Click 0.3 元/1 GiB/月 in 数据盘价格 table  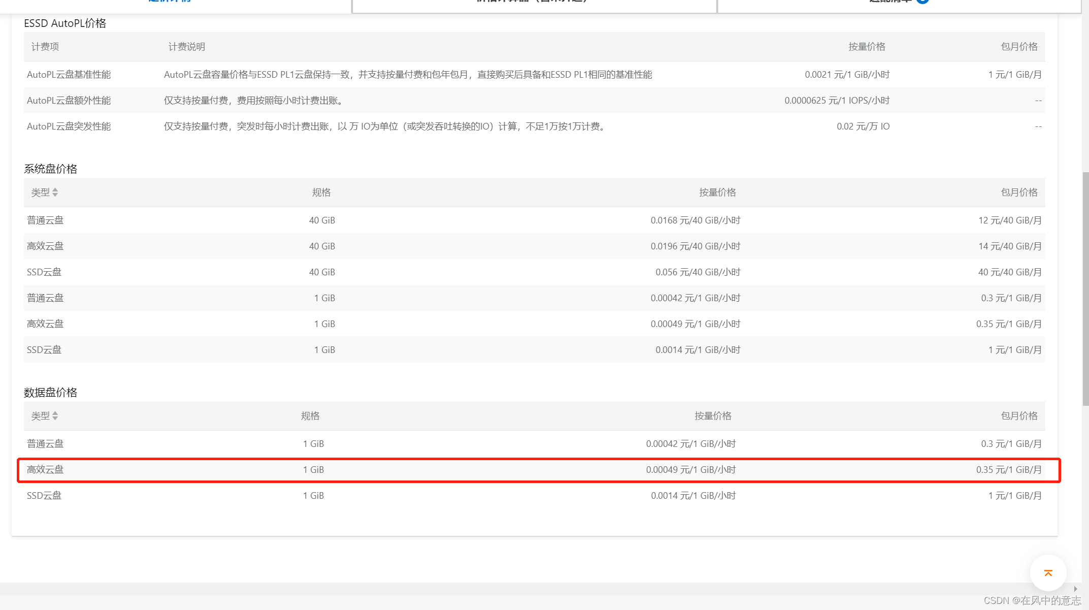point(1011,444)
